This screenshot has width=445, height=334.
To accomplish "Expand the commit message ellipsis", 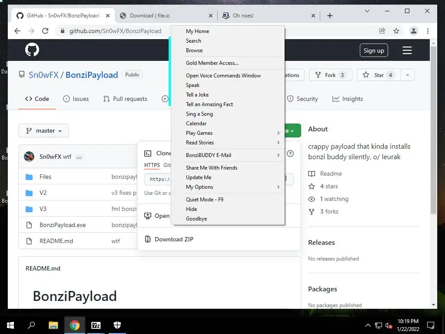I will (79, 157).
